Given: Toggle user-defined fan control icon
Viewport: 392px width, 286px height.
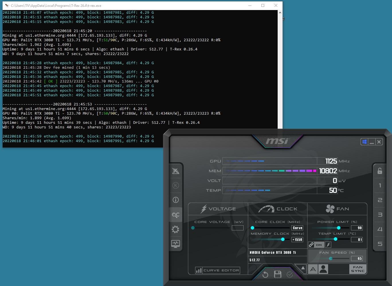Looking at the screenshot, I should [323, 269].
